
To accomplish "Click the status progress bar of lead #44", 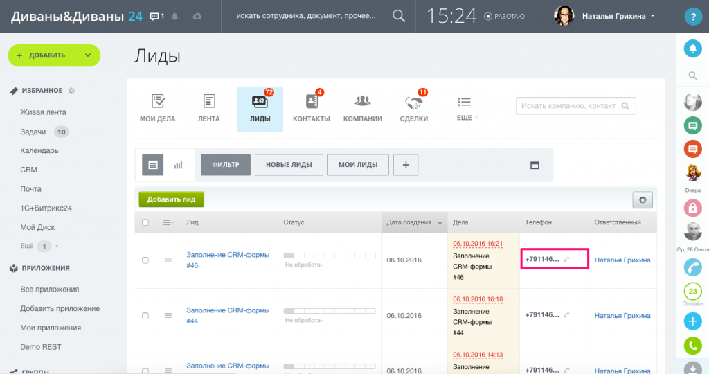I will (x=330, y=311).
